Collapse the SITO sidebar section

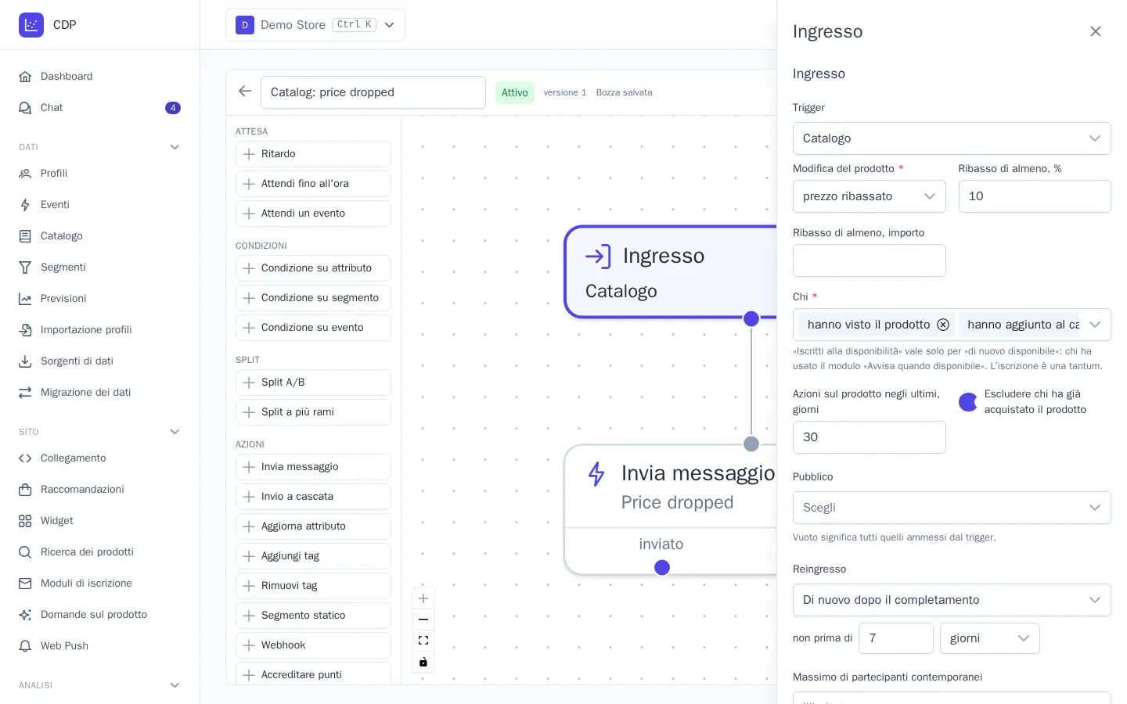175,432
